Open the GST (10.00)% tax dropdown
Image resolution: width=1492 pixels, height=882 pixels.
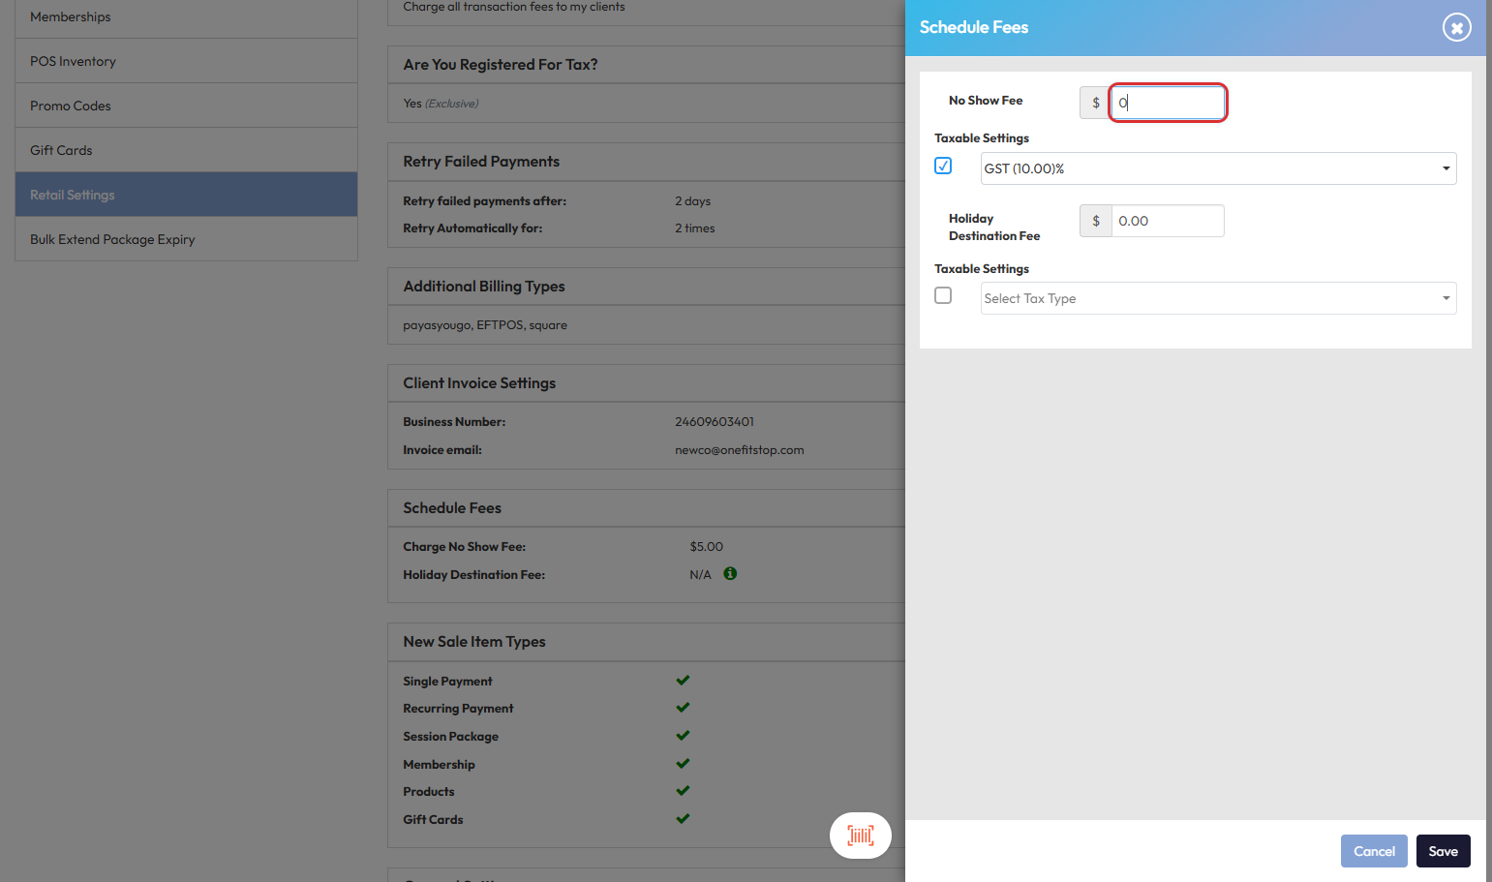[x=1217, y=168]
